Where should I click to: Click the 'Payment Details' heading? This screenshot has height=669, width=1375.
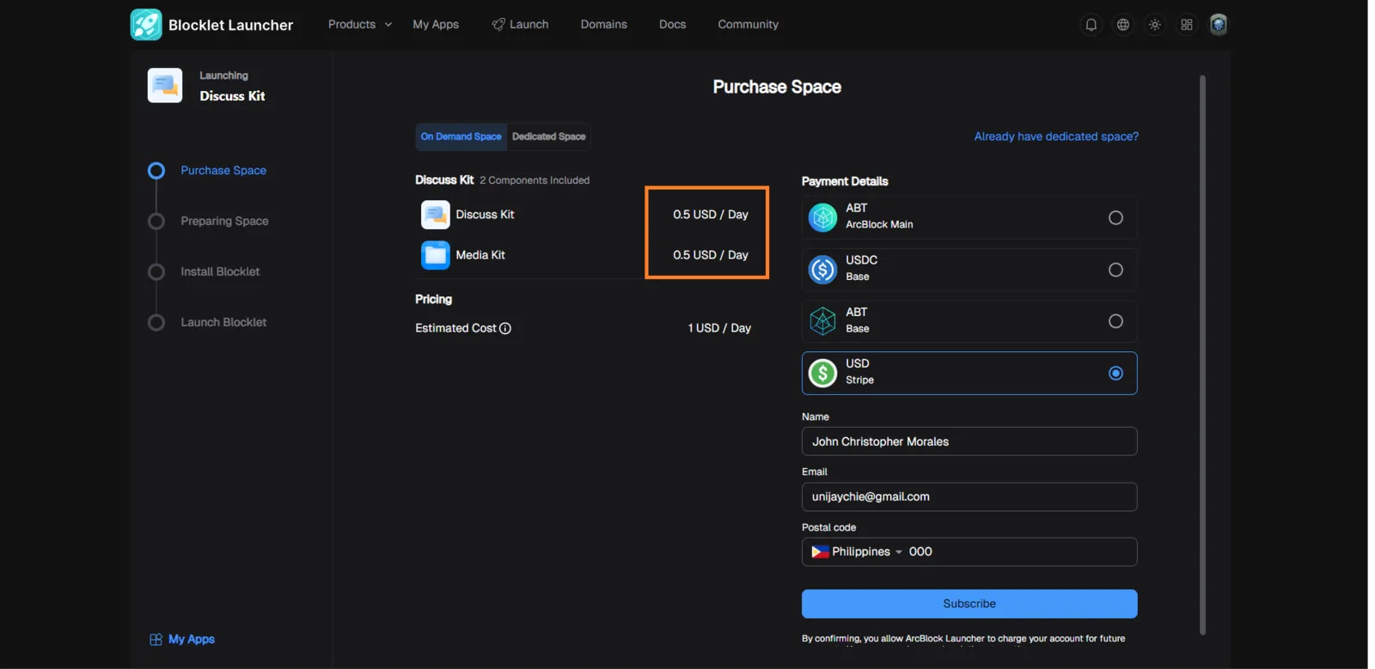(x=845, y=181)
